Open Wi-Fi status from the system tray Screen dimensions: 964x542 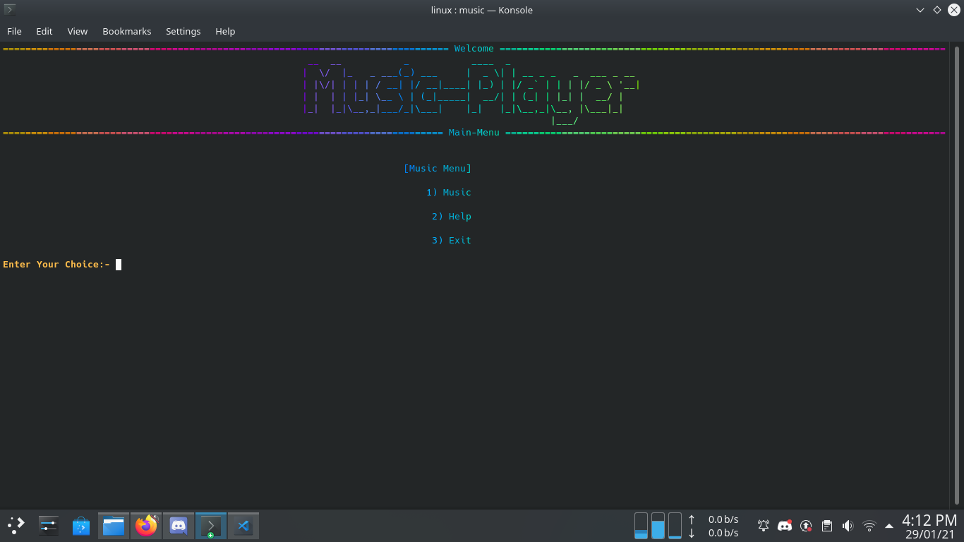[x=868, y=525]
